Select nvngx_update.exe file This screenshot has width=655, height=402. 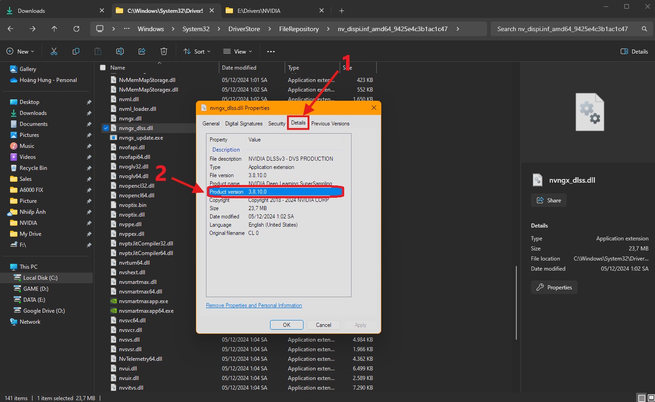(x=141, y=138)
